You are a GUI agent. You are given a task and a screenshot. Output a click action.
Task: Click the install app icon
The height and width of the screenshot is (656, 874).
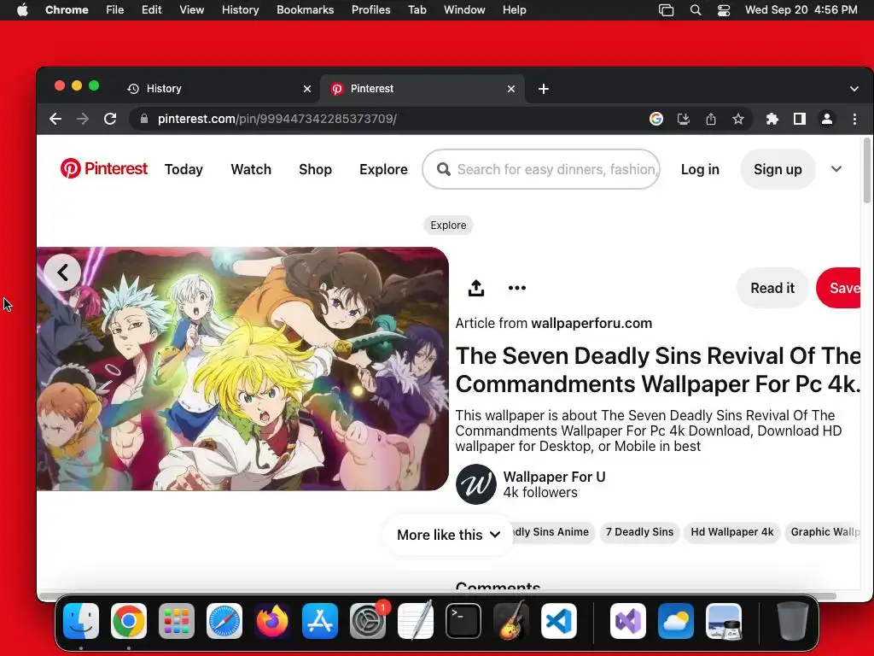[684, 119]
